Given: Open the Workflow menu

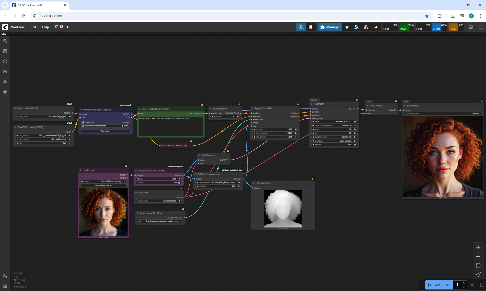Looking at the screenshot, I should pyautogui.click(x=18, y=27).
